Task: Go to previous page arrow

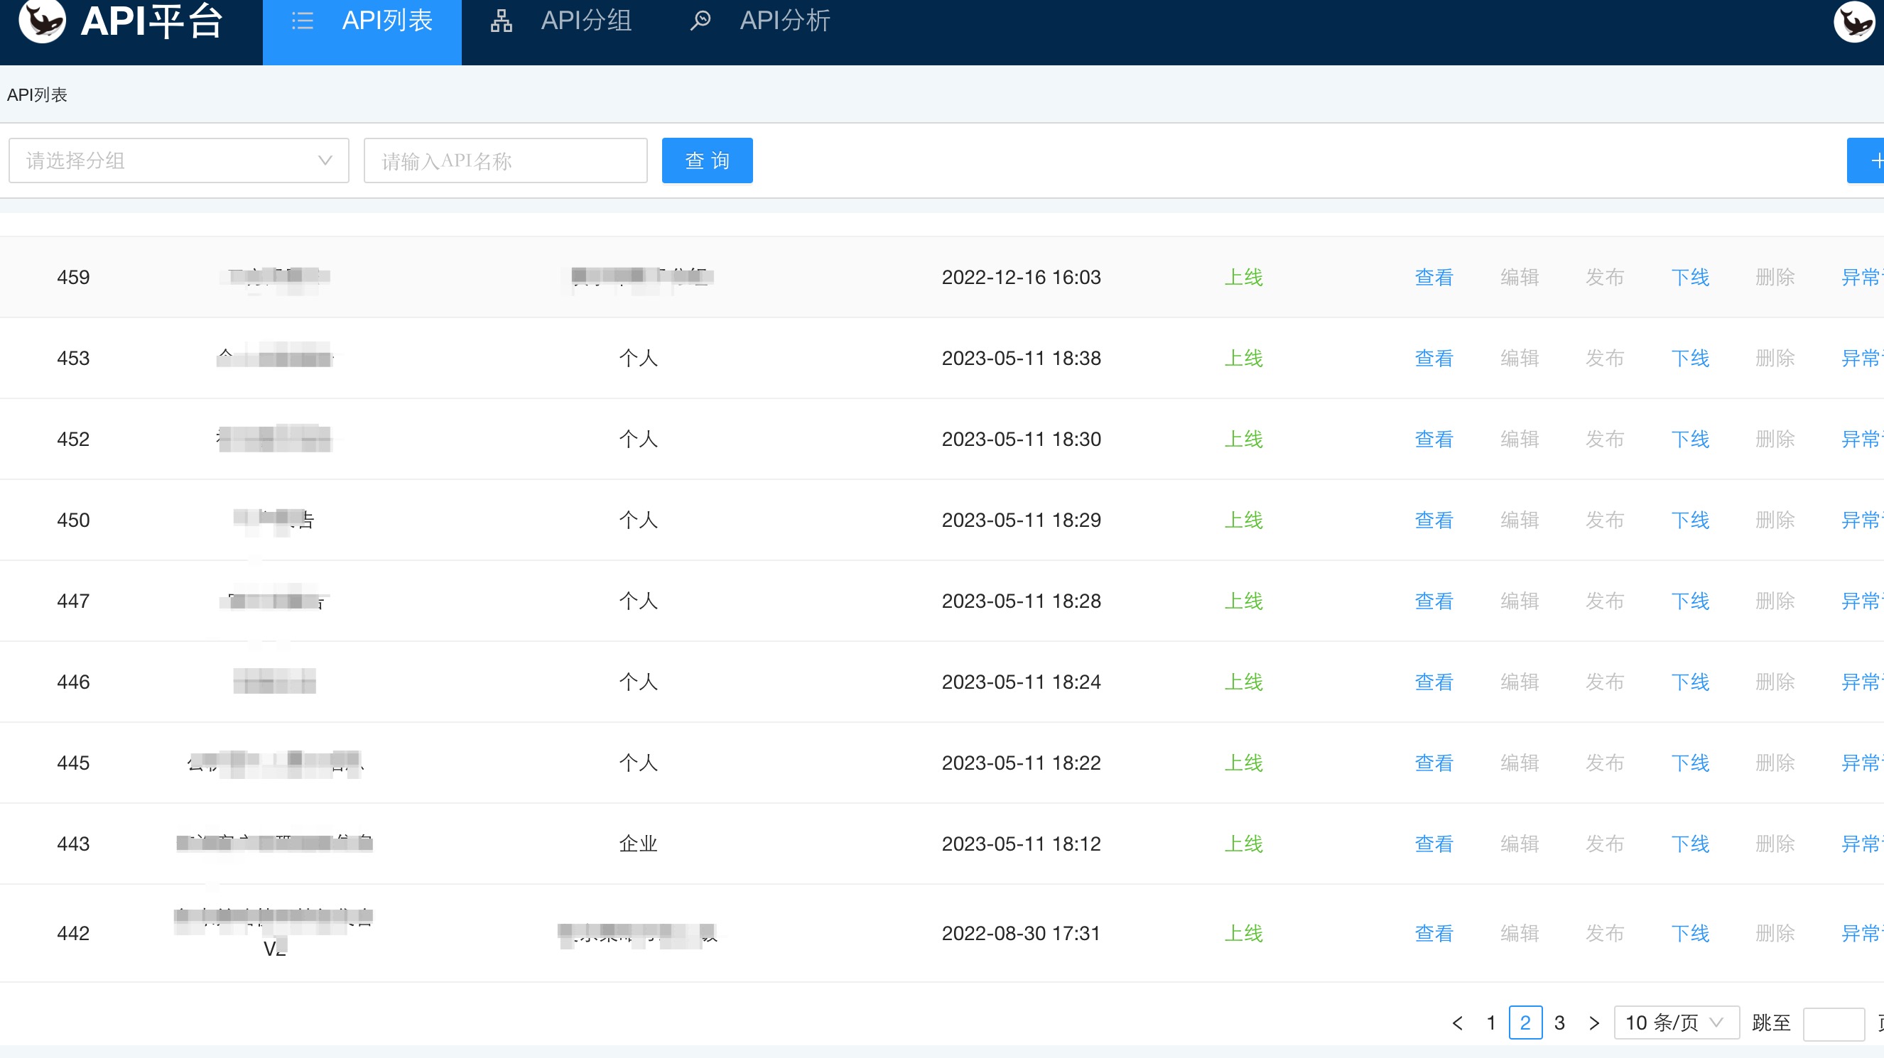Action: click(x=1457, y=1022)
